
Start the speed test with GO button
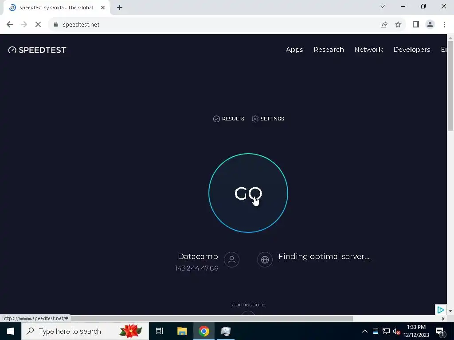click(x=248, y=193)
